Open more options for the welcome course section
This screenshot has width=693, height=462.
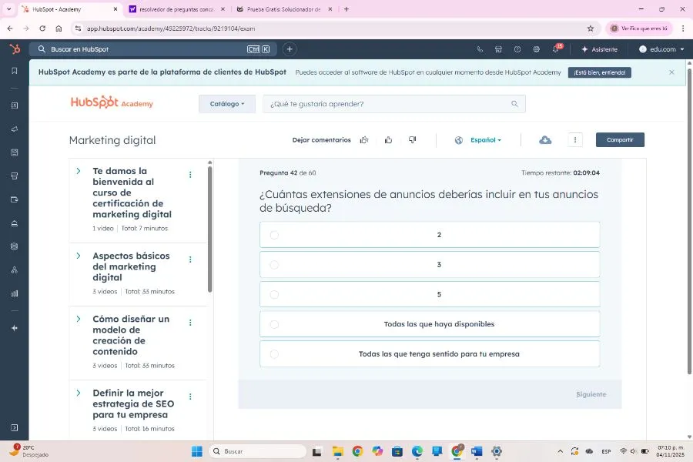click(190, 175)
